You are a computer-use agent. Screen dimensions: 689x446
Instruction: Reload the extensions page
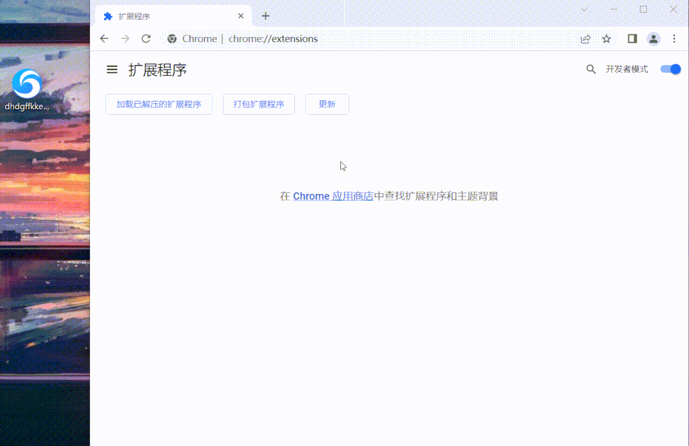(x=146, y=39)
